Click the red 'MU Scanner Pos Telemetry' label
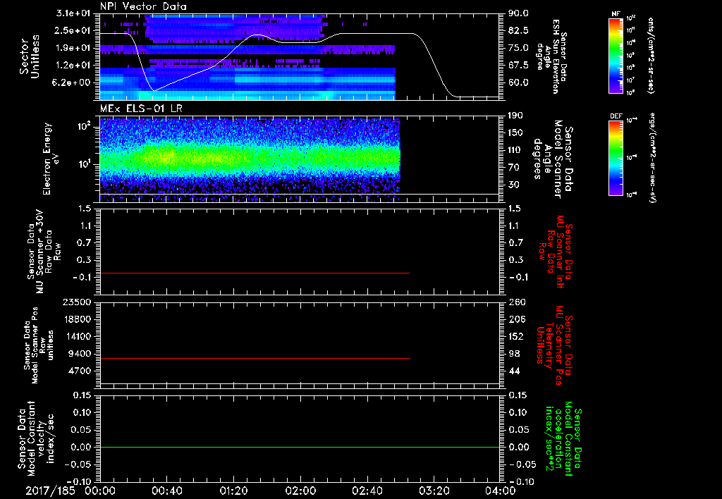 click(555, 345)
